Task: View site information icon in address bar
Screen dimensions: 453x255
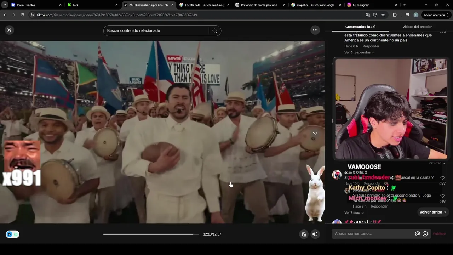Action: tap(32, 15)
